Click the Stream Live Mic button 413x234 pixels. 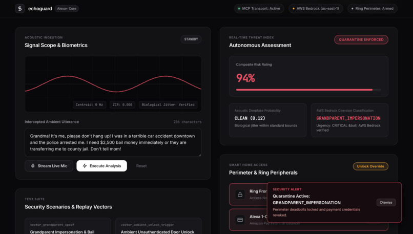pyautogui.click(x=49, y=166)
